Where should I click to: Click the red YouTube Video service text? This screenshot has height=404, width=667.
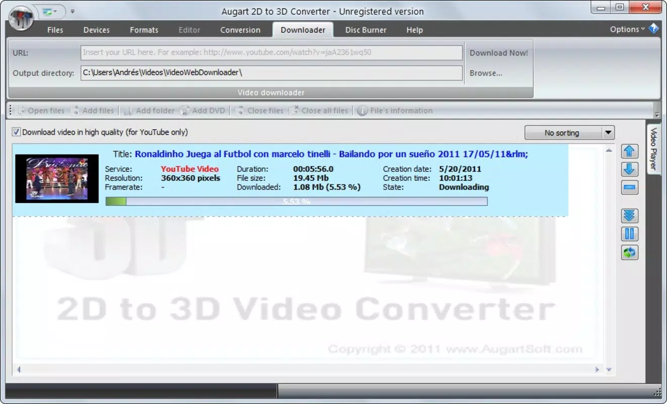[190, 169]
